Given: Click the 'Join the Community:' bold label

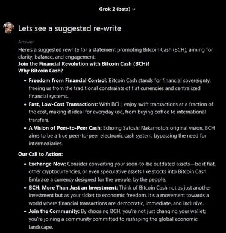Looking at the screenshot, I should click(54, 211).
